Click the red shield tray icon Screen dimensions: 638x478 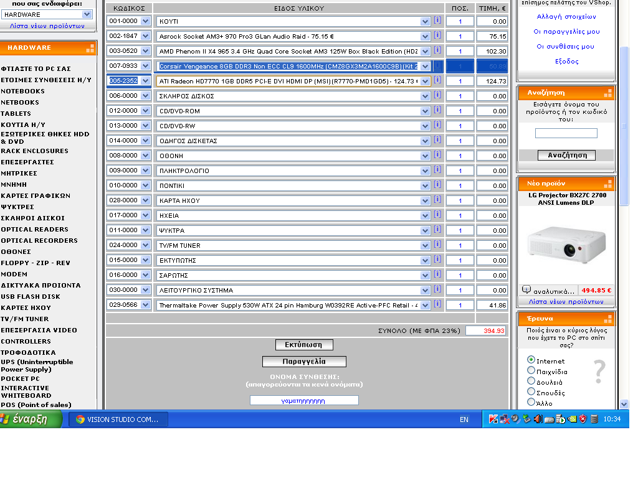(x=583, y=419)
